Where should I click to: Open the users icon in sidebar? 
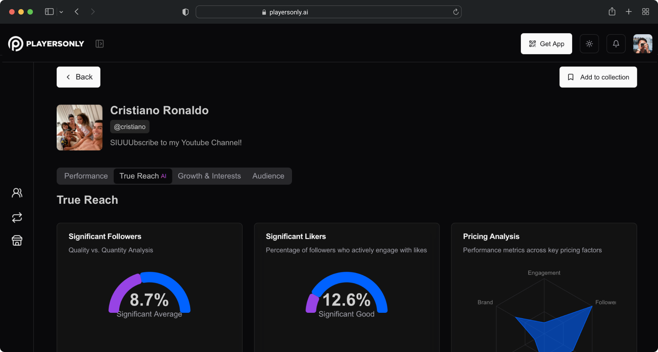click(17, 193)
